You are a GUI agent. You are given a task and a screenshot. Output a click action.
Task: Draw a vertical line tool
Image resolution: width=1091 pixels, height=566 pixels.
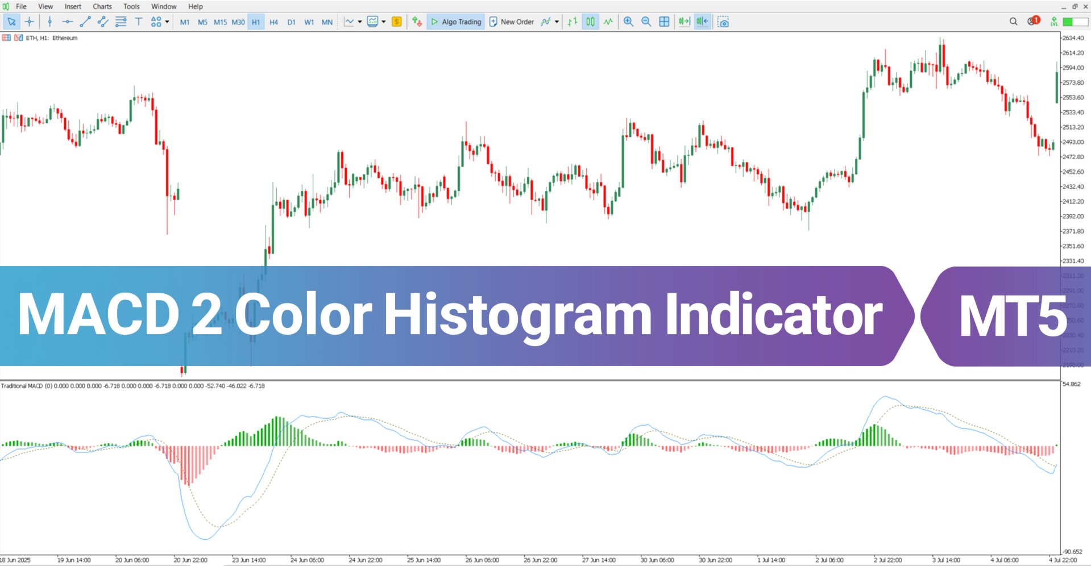pyautogui.click(x=49, y=22)
